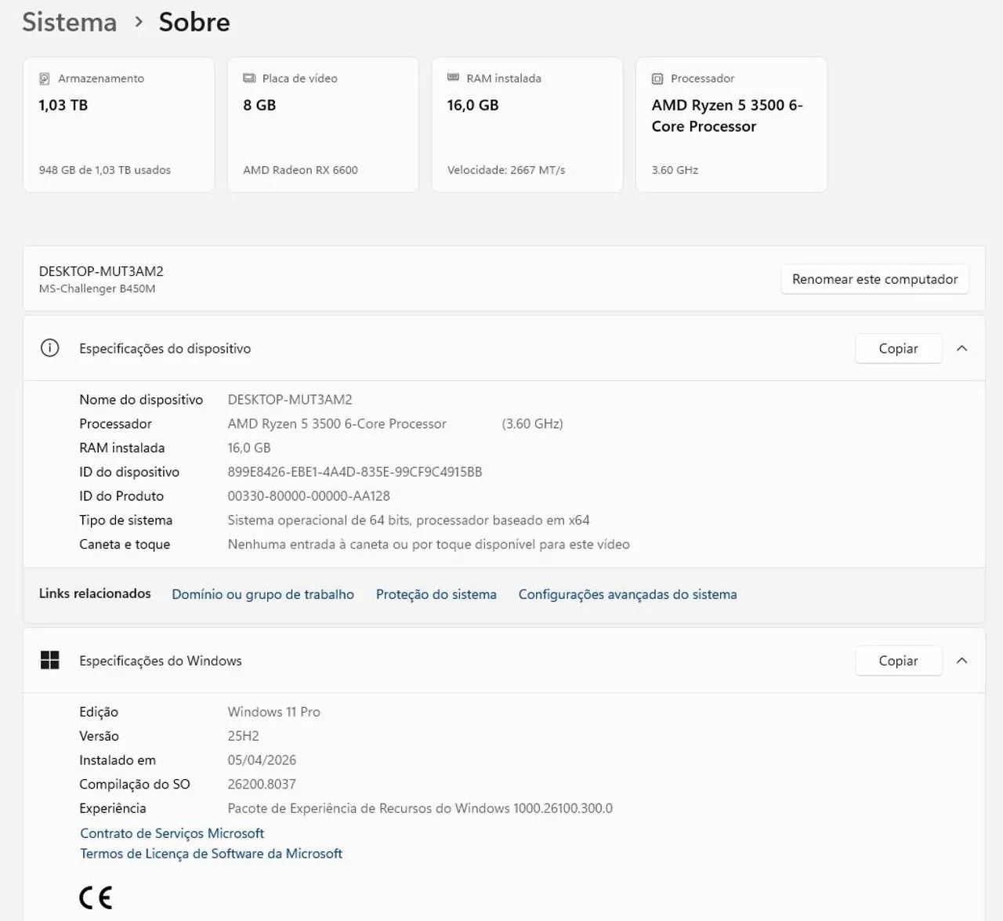Click the Especificações do Windows heading
1003x921 pixels.
(161, 661)
